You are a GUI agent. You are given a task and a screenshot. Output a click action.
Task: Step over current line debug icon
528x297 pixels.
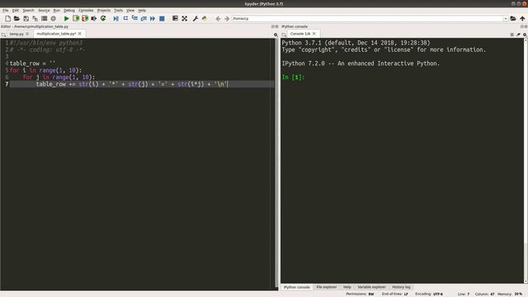click(125, 18)
